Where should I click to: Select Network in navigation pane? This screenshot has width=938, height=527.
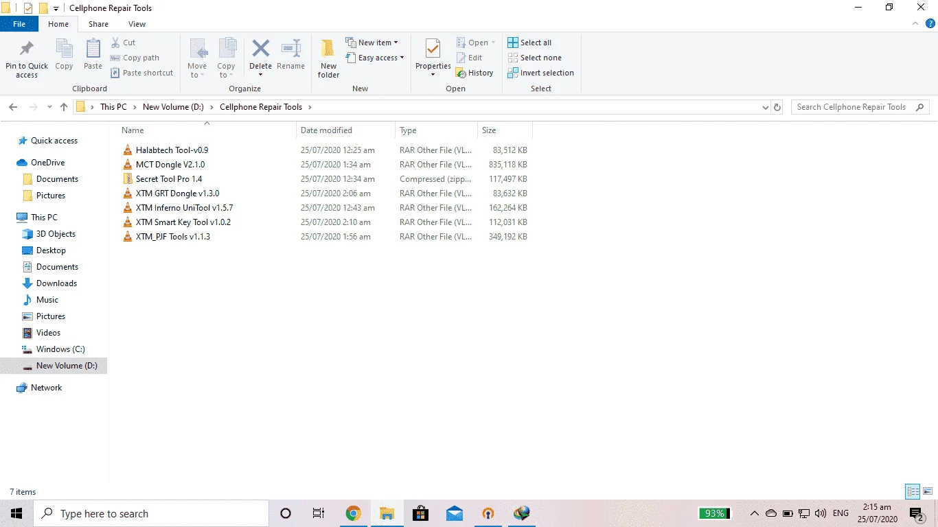(46, 388)
